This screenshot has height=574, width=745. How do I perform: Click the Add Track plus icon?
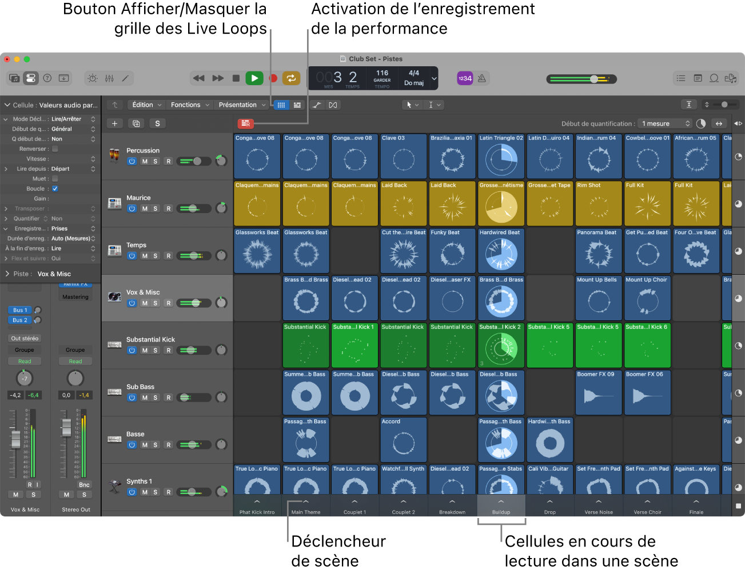pyautogui.click(x=116, y=123)
